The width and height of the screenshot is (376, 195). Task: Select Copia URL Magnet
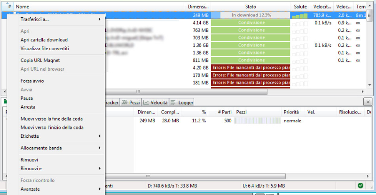coord(40,60)
